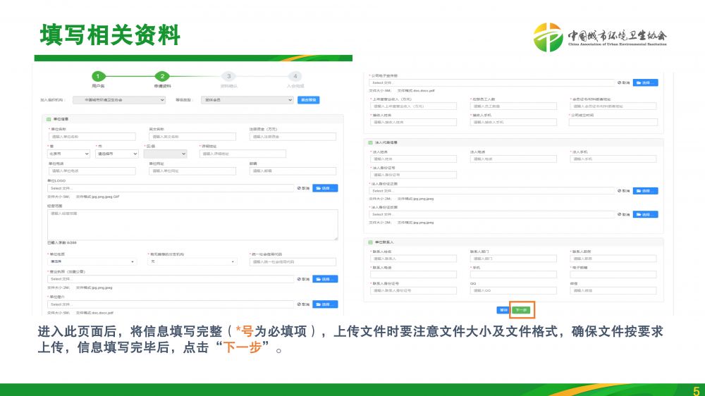Open the 省 province dropdown showing 北京市
This screenshot has height=396, width=705.
pos(68,153)
